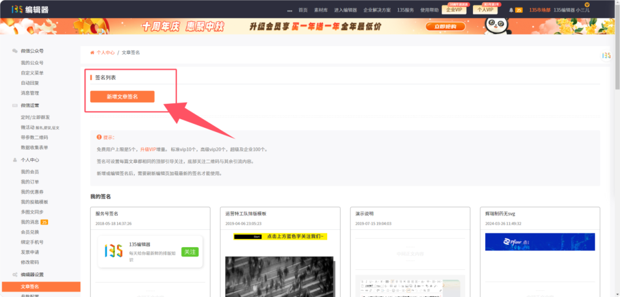Click the 135市场部 account link
The width and height of the screenshot is (620, 297).
[540, 10]
